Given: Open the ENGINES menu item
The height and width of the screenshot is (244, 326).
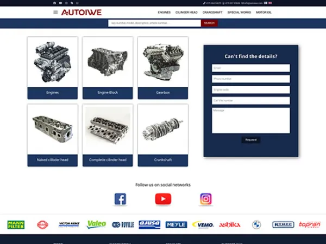Looking at the screenshot, I should point(164,12).
